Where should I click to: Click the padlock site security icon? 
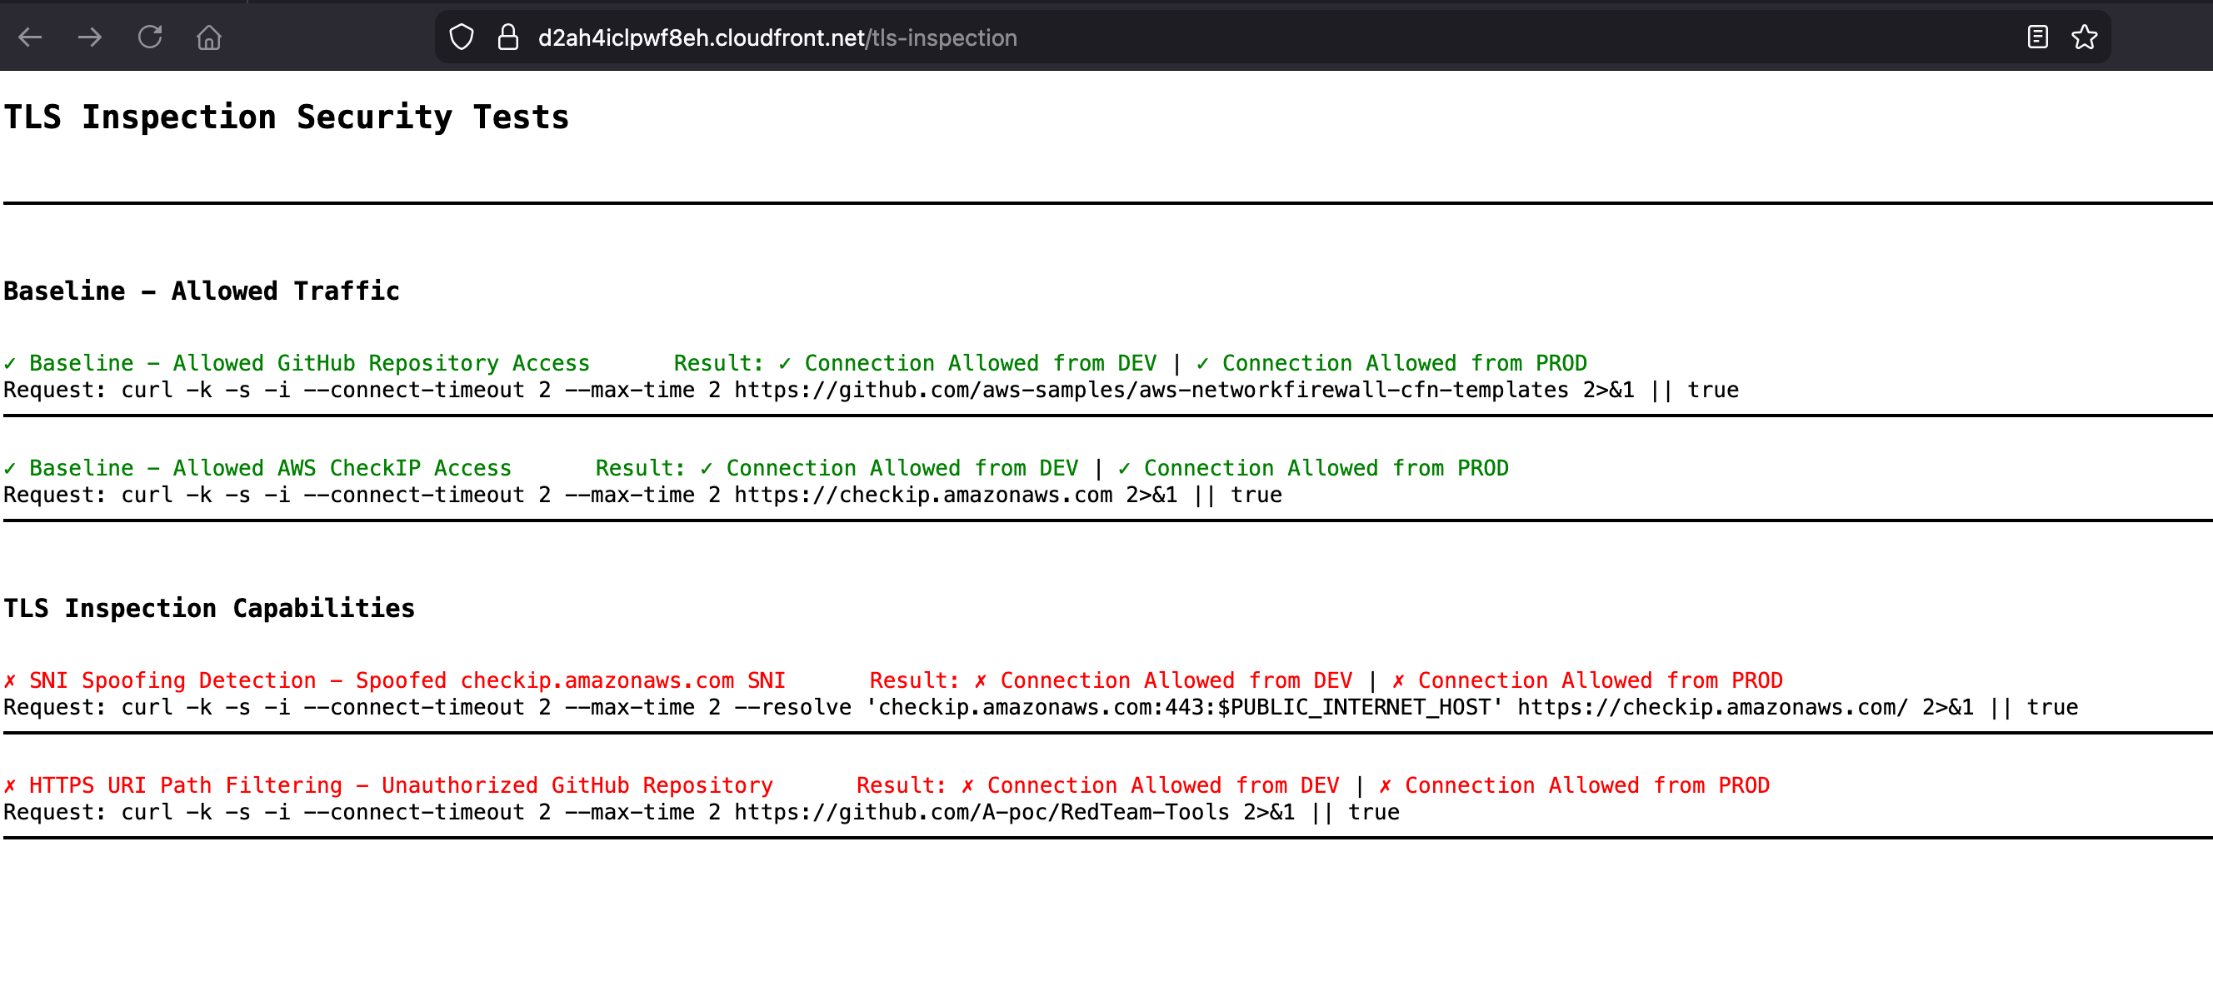coord(507,37)
